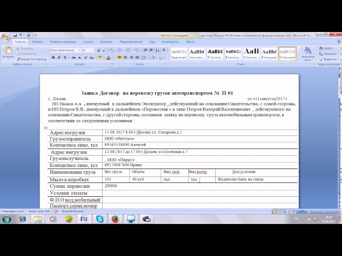Click table move handle above table

coord(45,128)
